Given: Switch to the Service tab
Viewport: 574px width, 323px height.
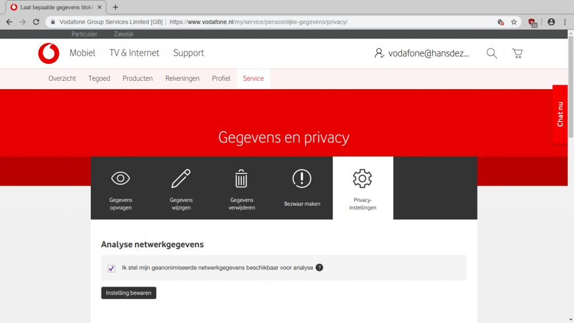Looking at the screenshot, I should (x=253, y=79).
